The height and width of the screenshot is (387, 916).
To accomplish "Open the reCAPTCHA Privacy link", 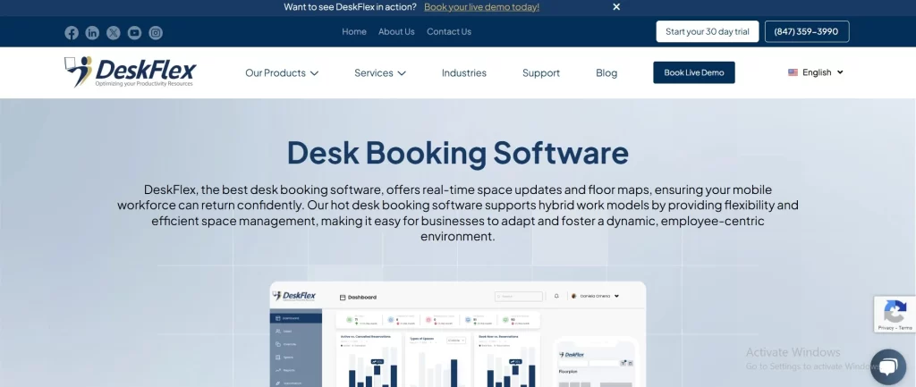I will [886, 328].
